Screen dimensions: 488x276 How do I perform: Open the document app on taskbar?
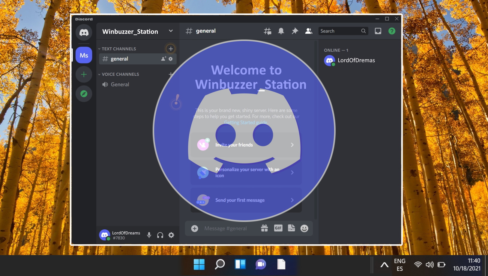coord(281,264)
